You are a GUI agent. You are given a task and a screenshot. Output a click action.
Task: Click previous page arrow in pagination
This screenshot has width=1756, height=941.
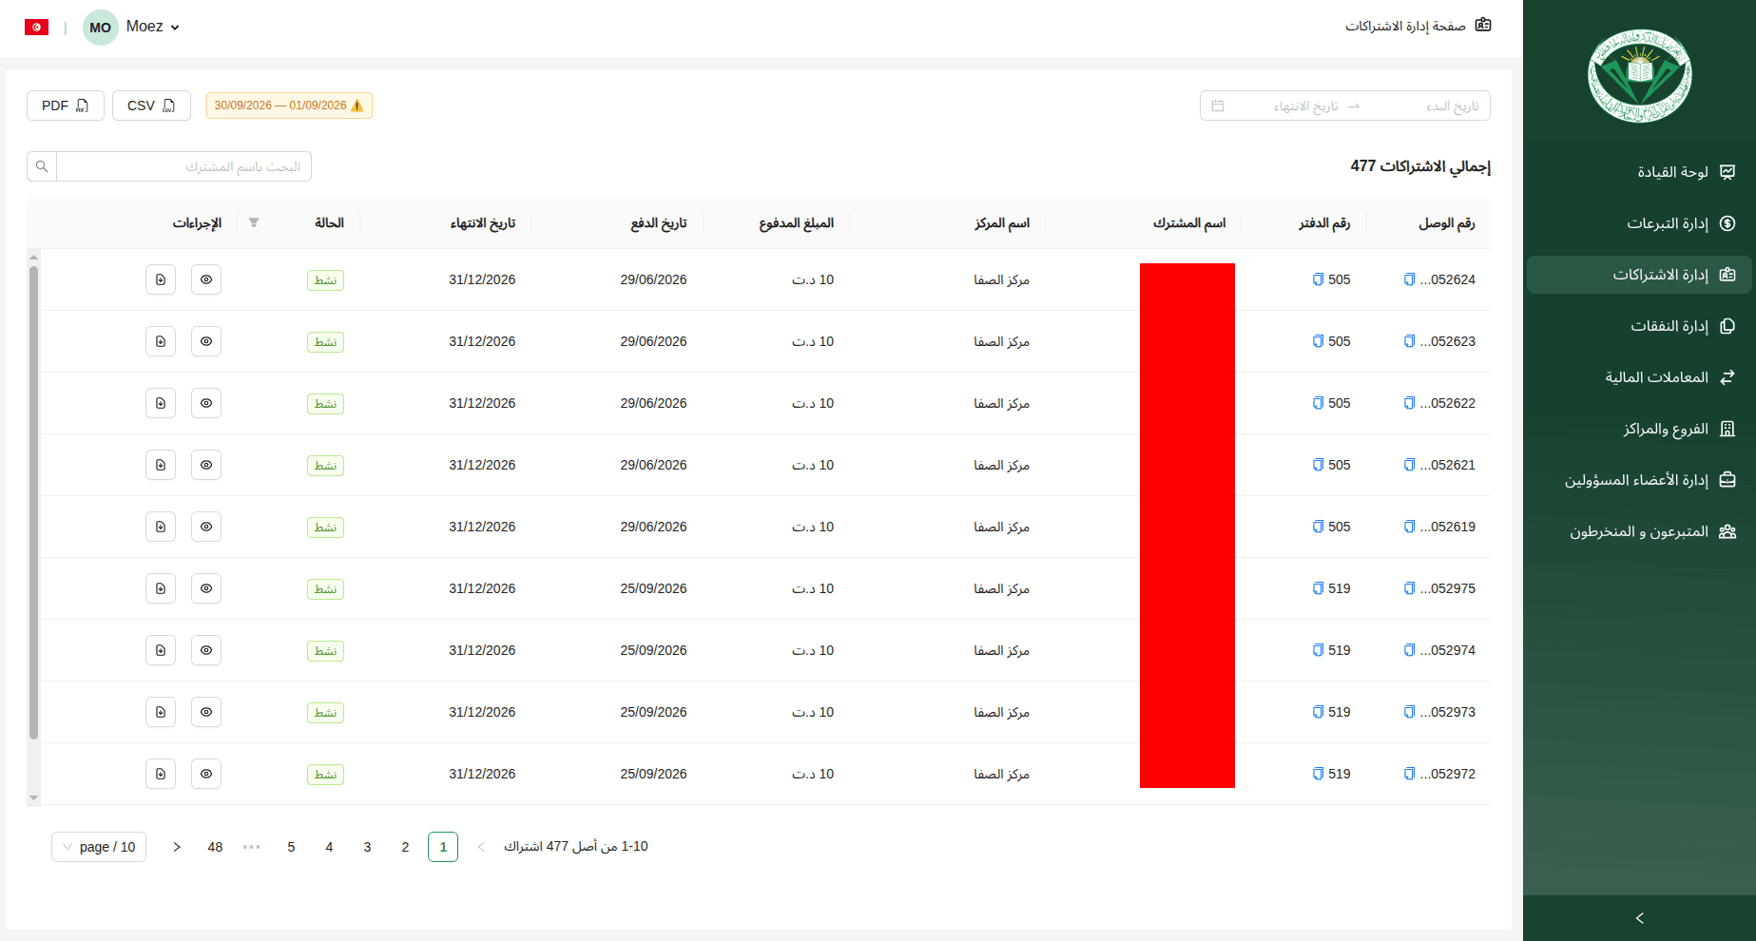481,847
